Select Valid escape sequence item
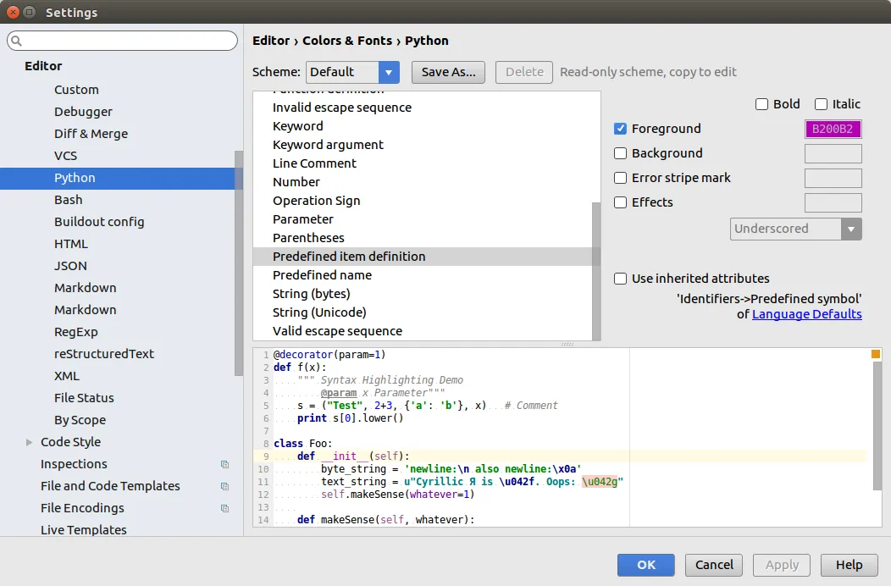This screenshot has height=586, width=891. pos(338,331)
